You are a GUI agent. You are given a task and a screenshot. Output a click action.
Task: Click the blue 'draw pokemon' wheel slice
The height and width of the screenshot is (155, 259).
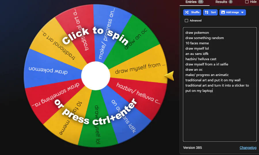49,69
